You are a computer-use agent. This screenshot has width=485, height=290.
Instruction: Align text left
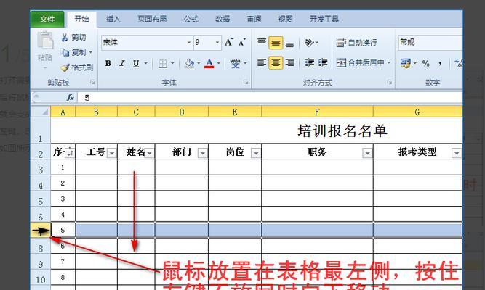(x=262, y=62)
